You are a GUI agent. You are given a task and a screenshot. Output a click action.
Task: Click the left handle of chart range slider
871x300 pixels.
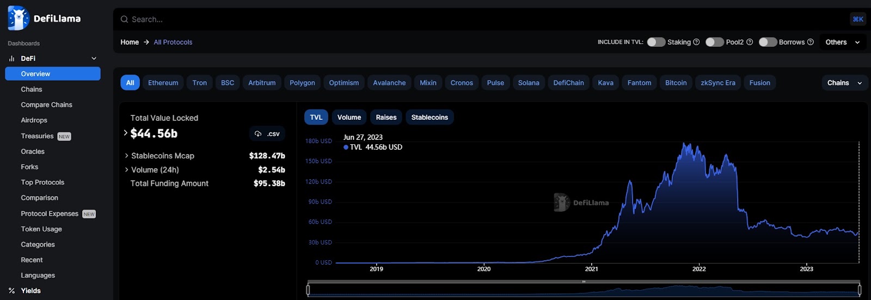pyautogui.click(x=308, y=290)
